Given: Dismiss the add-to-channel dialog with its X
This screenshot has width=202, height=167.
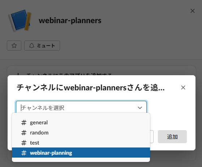Looking at the screenshot, I should [x=183, y=87].
